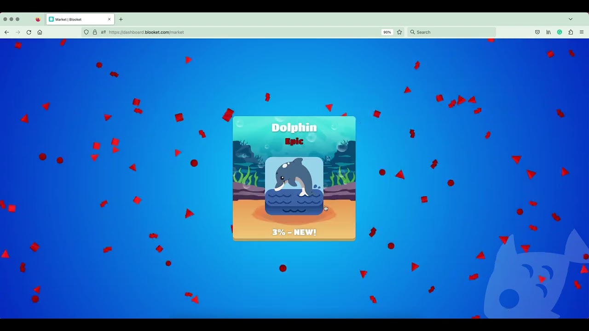Open the browser home page
Viewport: 589px width, 331px height.
[40, 32]
